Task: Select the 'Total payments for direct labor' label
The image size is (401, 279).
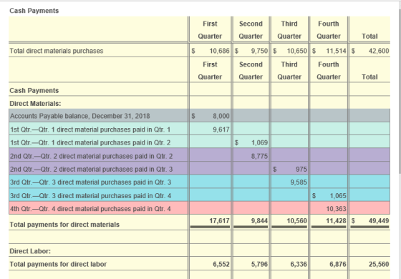Action: (x=58, y=264)
